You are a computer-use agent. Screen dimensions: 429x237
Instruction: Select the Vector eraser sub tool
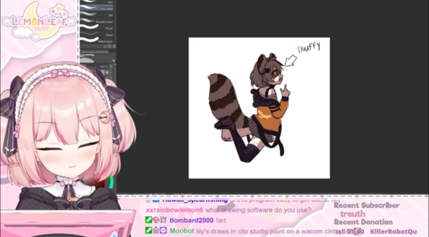click(97, 34)
